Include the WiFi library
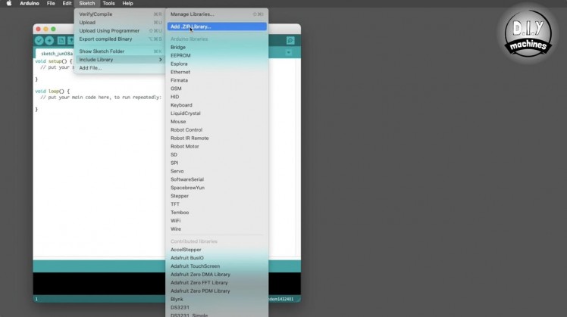Viewport: 567px width, 317px height. (x=217, y=221)
